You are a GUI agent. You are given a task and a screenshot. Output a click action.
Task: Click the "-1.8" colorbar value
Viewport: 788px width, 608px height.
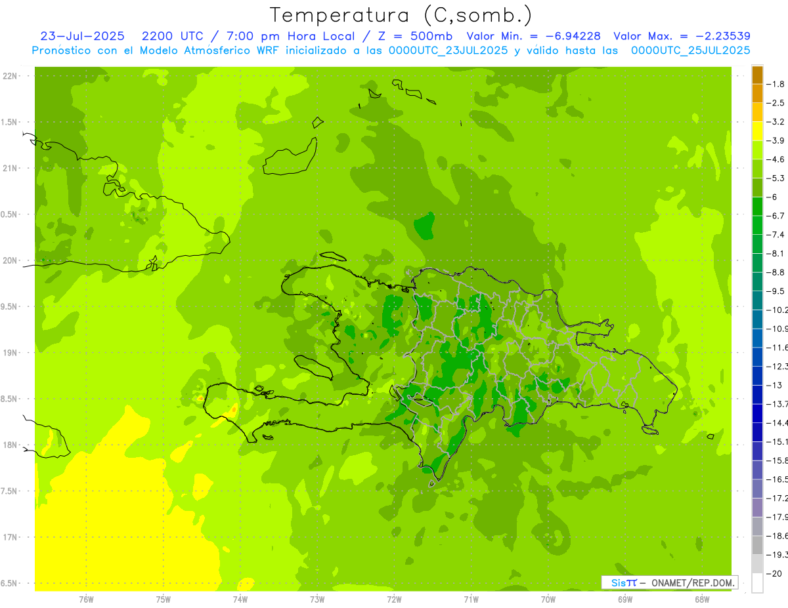pos(776,84)
